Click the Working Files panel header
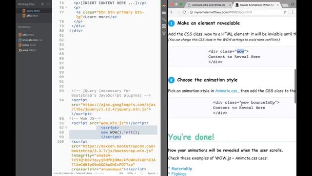 click(x=26, y=4)
